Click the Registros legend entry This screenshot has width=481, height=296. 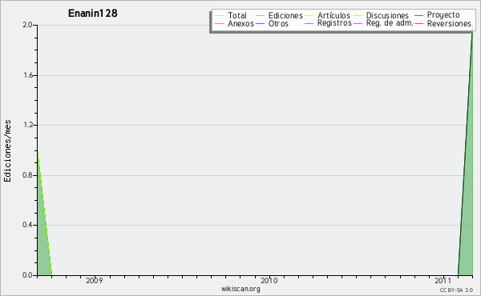(334, 23)
